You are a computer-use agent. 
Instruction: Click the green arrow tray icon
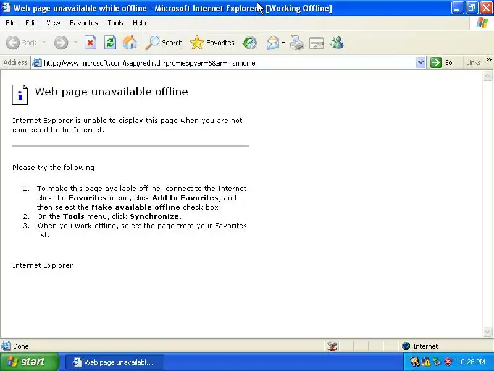437,362
